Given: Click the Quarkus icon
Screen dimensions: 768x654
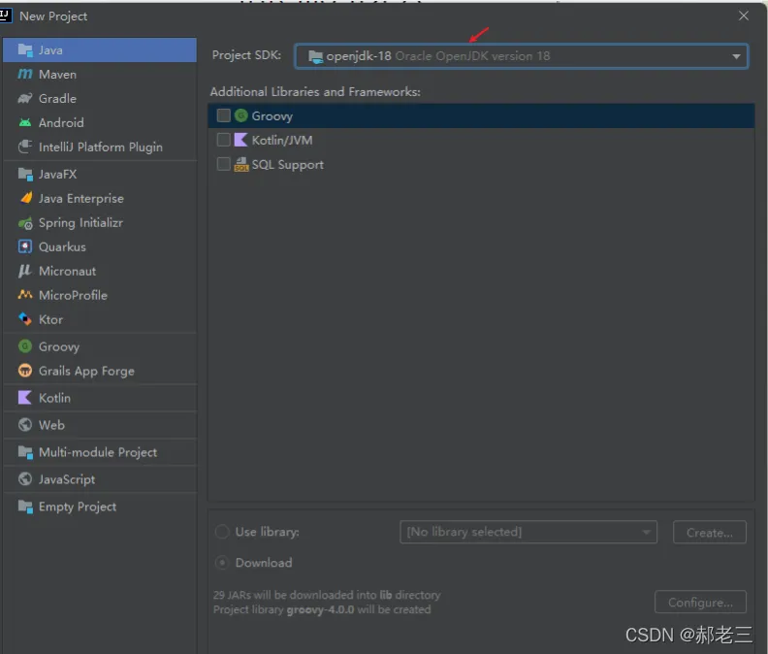Looking at the screenshot, I should (25, 246).
